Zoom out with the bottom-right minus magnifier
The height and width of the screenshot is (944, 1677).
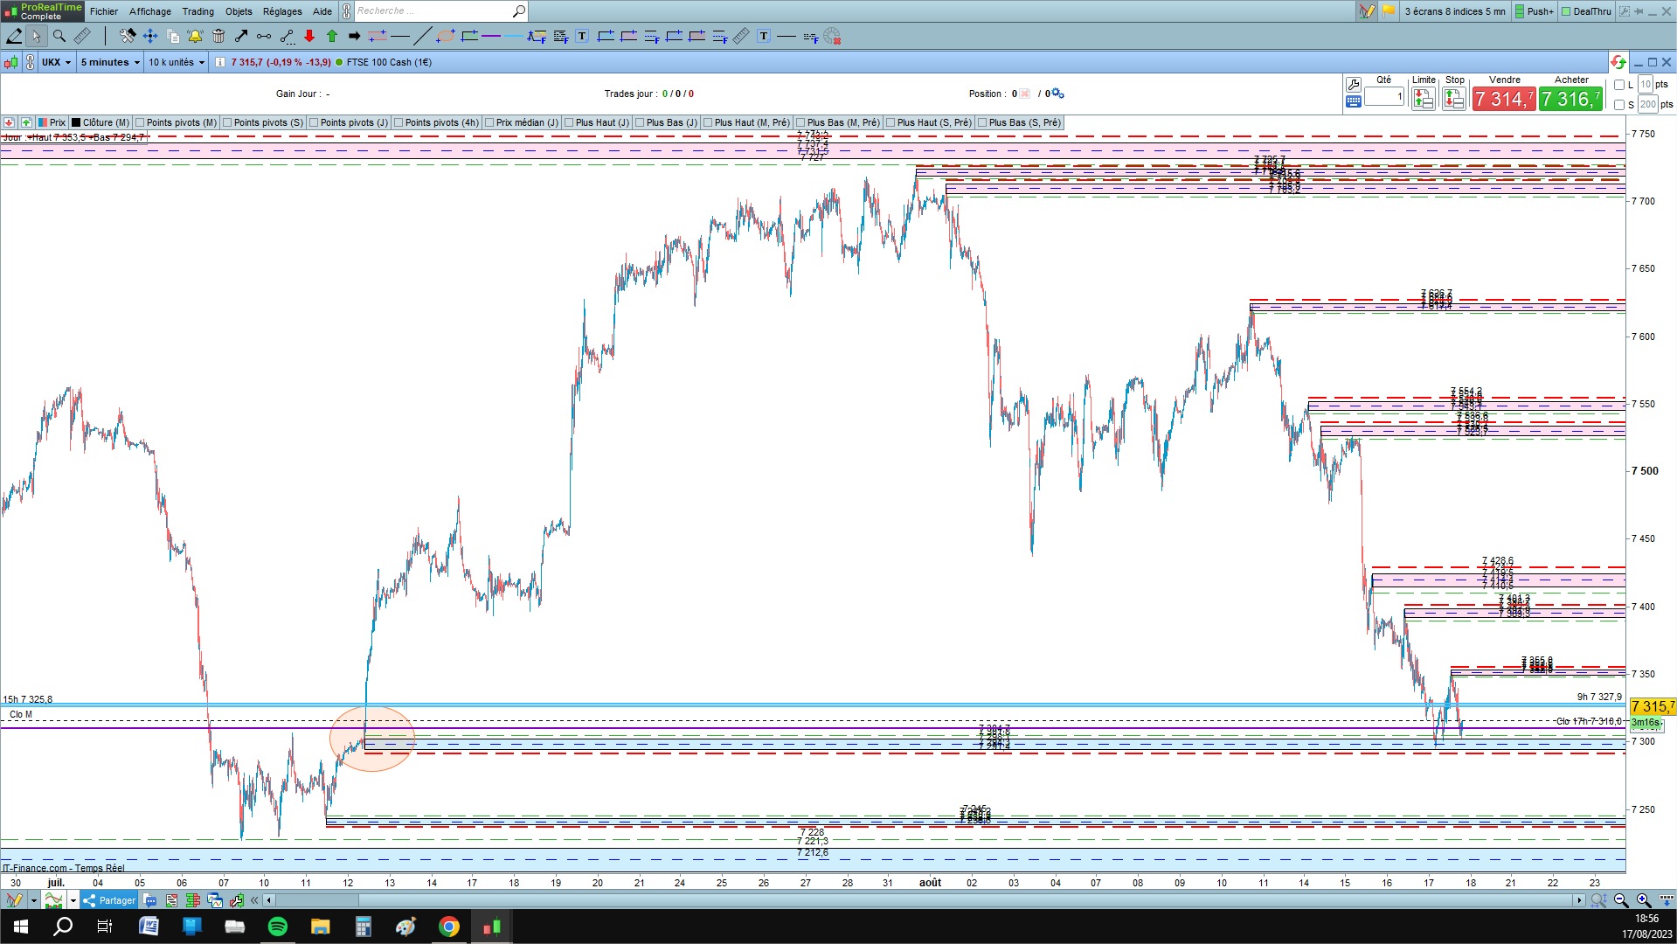1621,900
